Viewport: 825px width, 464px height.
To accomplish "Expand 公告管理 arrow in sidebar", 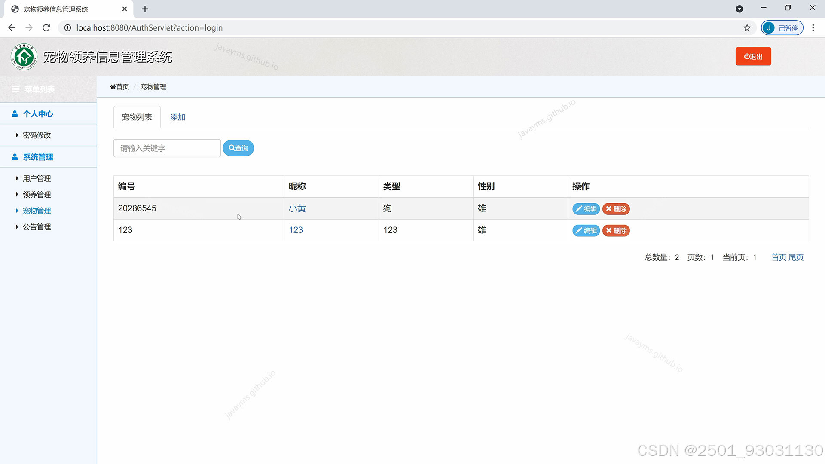I will [17, 227].
